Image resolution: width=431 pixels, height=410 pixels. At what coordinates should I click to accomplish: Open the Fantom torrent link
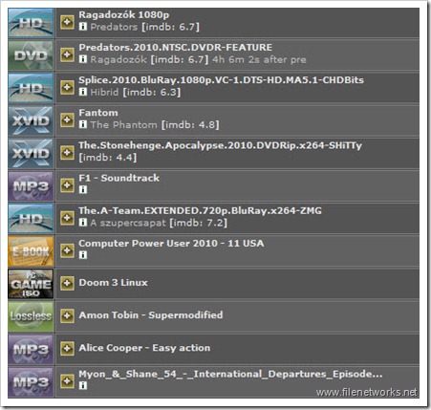point(98,113)
